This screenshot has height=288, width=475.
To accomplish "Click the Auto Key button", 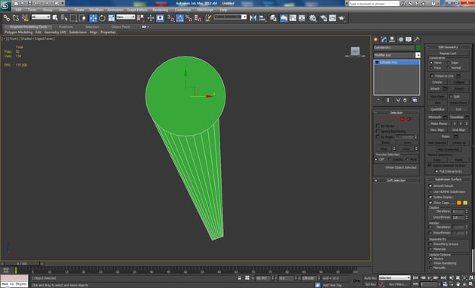I will [370, 278].
